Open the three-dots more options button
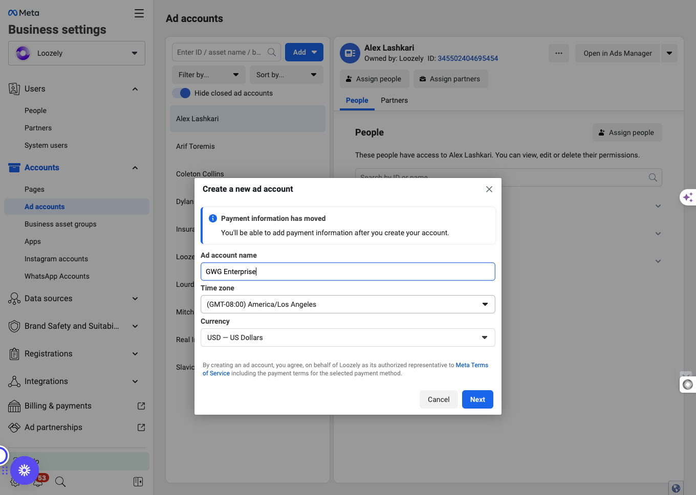 [559, 53]
